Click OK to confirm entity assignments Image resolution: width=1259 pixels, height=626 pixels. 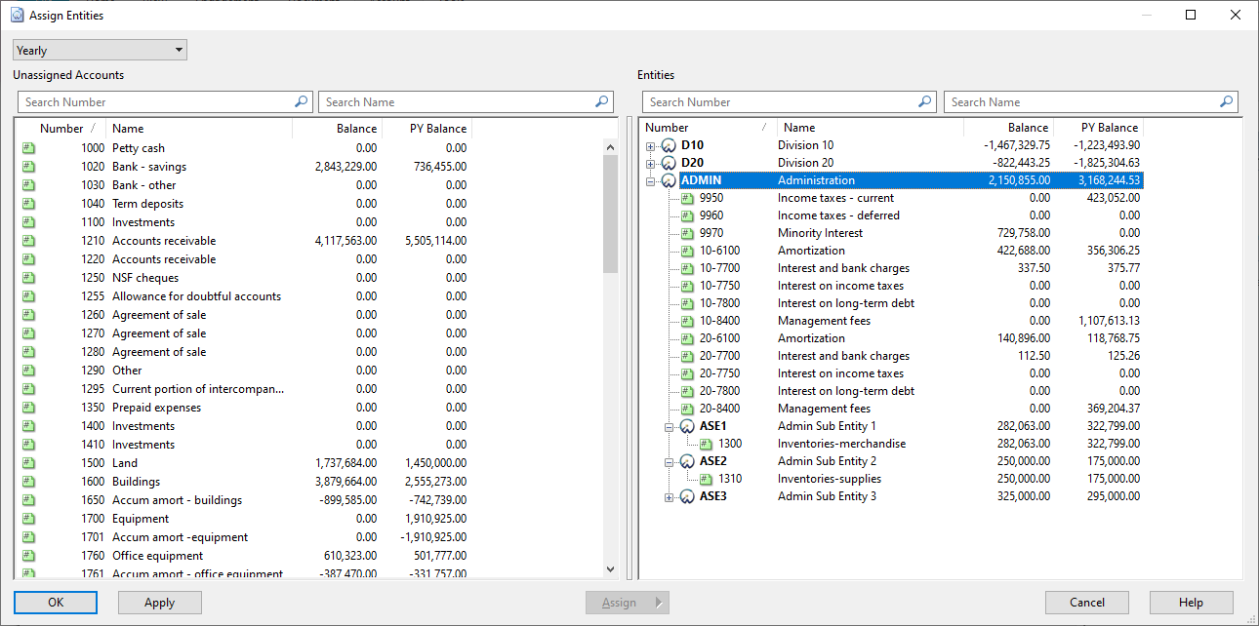56,603
